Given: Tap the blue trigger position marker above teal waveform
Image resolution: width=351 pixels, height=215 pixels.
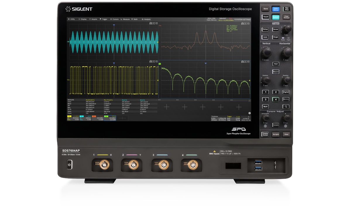Looking at the screenshot, I should [114, 25].
